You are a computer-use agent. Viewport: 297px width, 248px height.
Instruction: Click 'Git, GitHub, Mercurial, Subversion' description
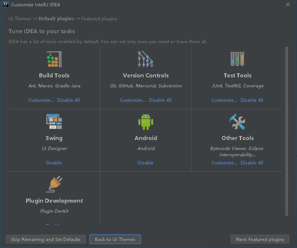tap(146, 86)
